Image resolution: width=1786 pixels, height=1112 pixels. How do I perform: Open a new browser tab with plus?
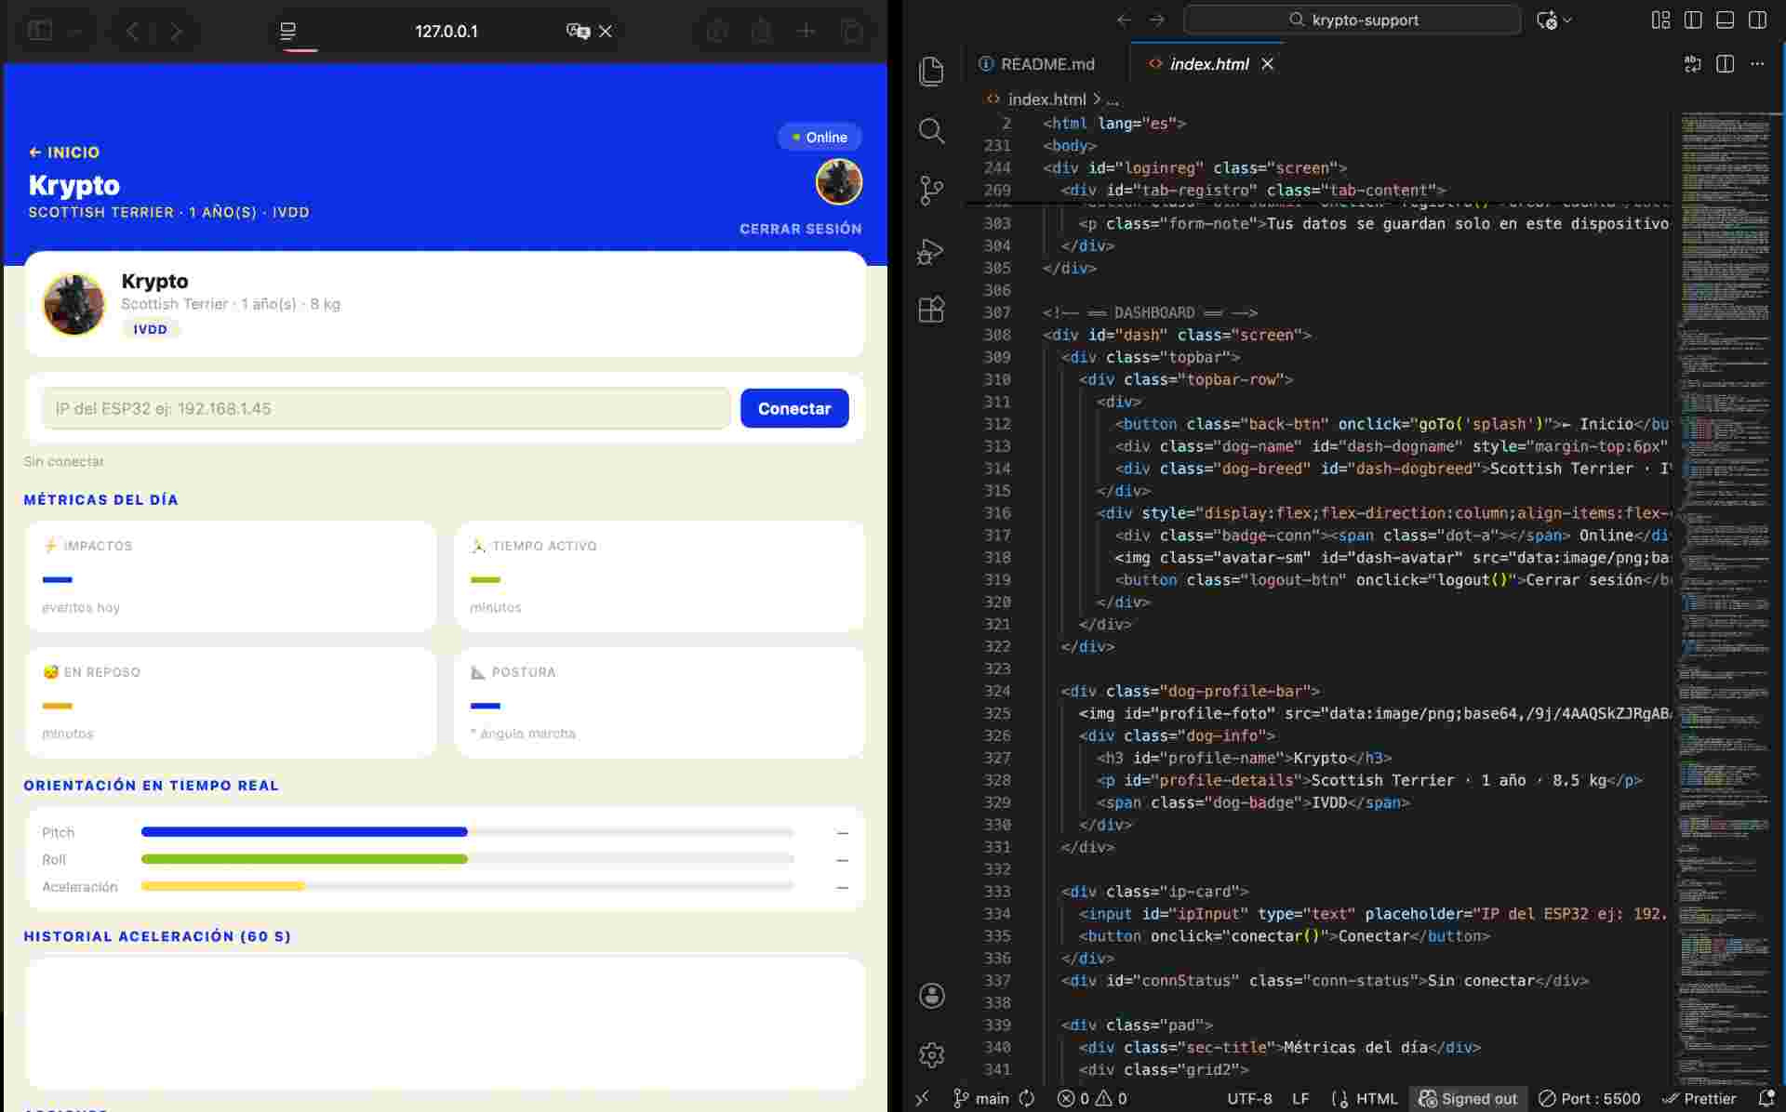806,32
